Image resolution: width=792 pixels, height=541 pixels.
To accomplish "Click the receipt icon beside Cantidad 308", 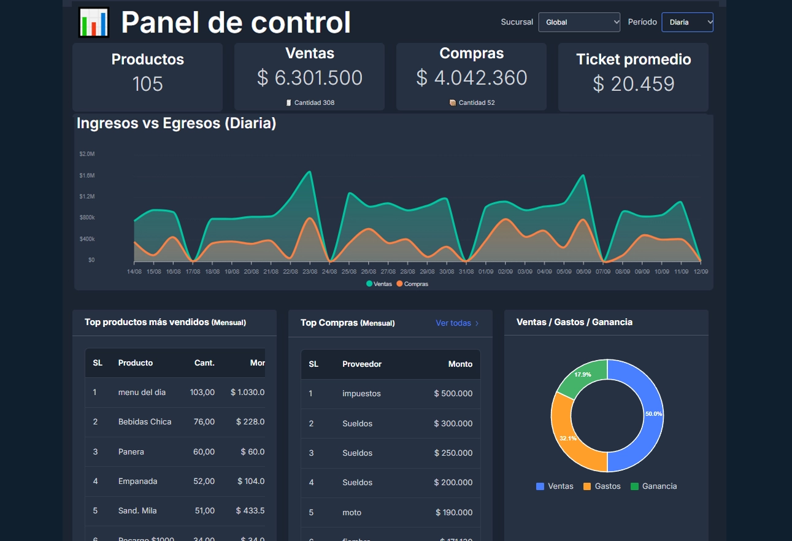I will tap(289, 103).
